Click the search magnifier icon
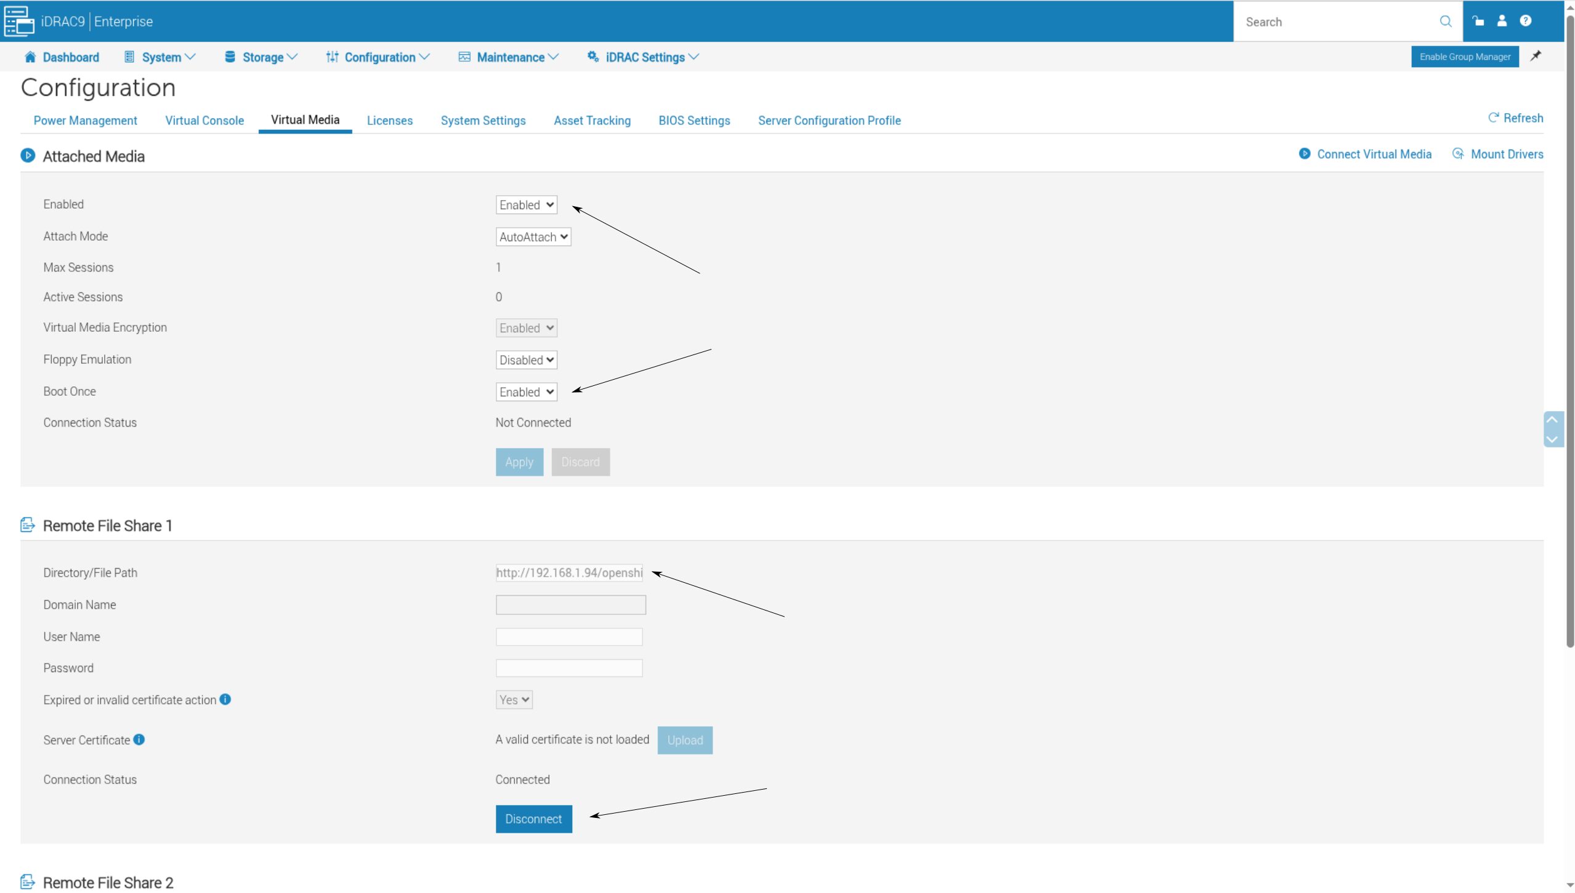The image size is (1575, 893). click(x=1446, y=22)
